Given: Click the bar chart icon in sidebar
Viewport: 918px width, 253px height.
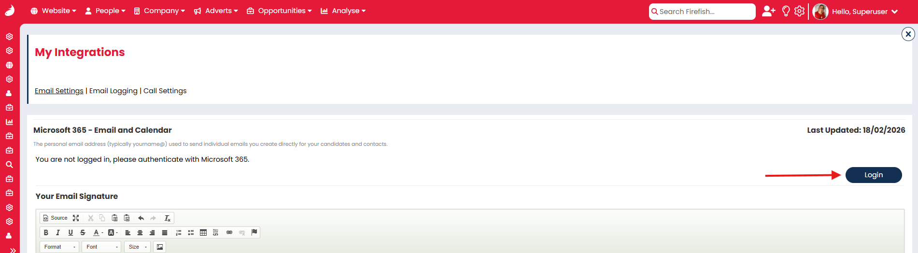Looking at the screenshot, I should [9, 122].
